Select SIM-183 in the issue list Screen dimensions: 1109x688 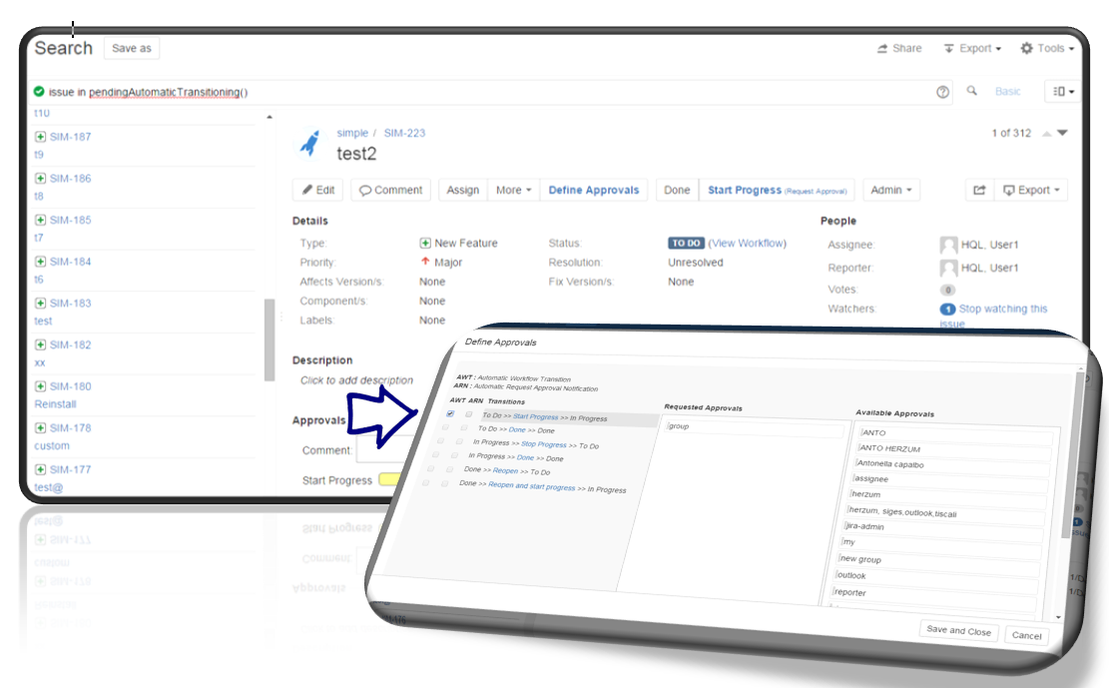(x=70, y=303)
